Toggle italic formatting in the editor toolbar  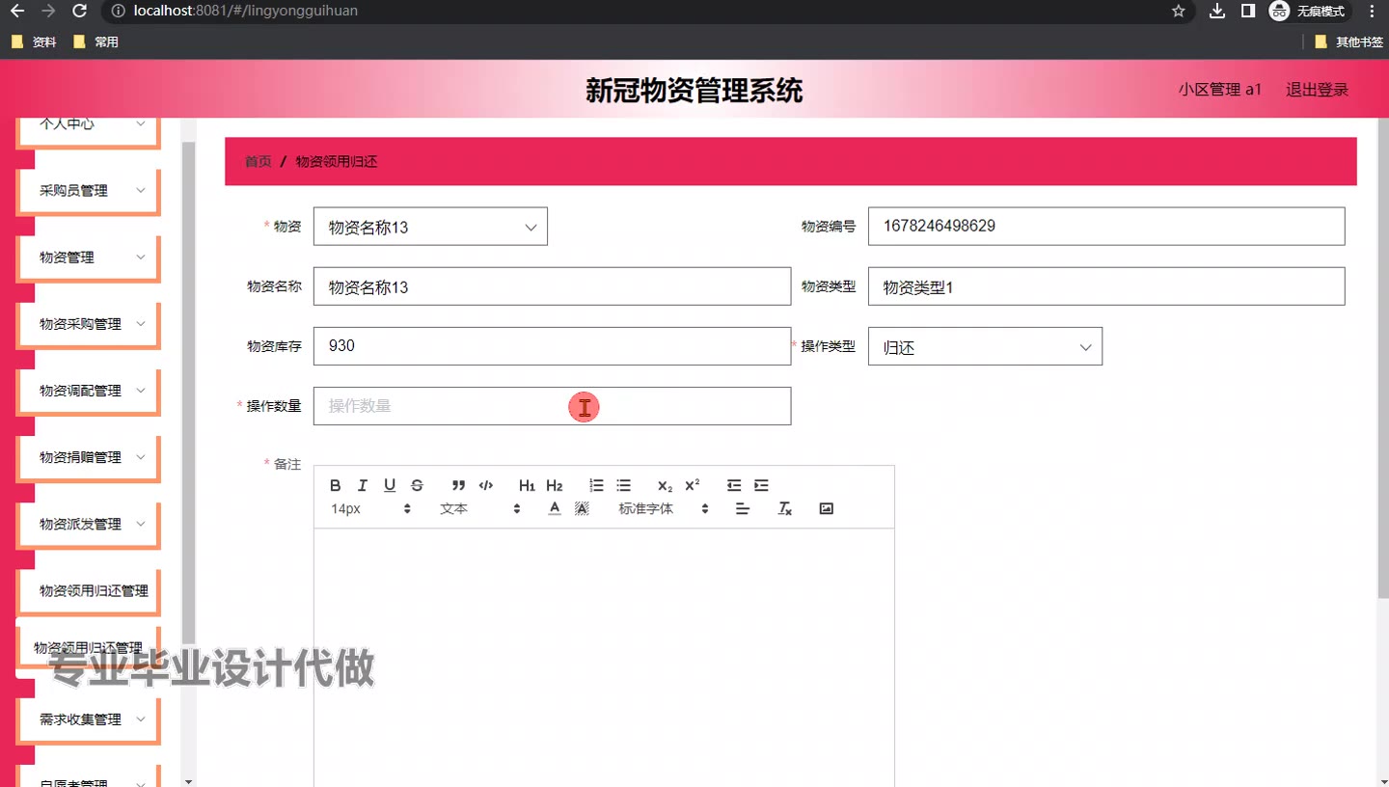click(363, 485)
